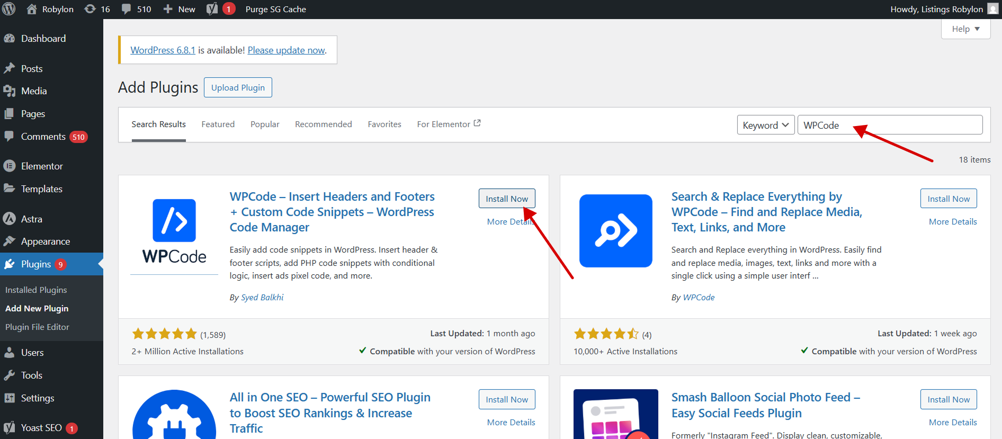Click the All in One SEO gear logo
Screen dimensions: 1002x439
coord(174,415)
